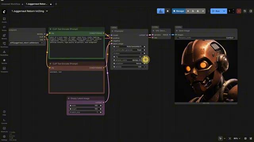Click the white square icon beside Manager button

pyautogui.click(x=167, y=11)
